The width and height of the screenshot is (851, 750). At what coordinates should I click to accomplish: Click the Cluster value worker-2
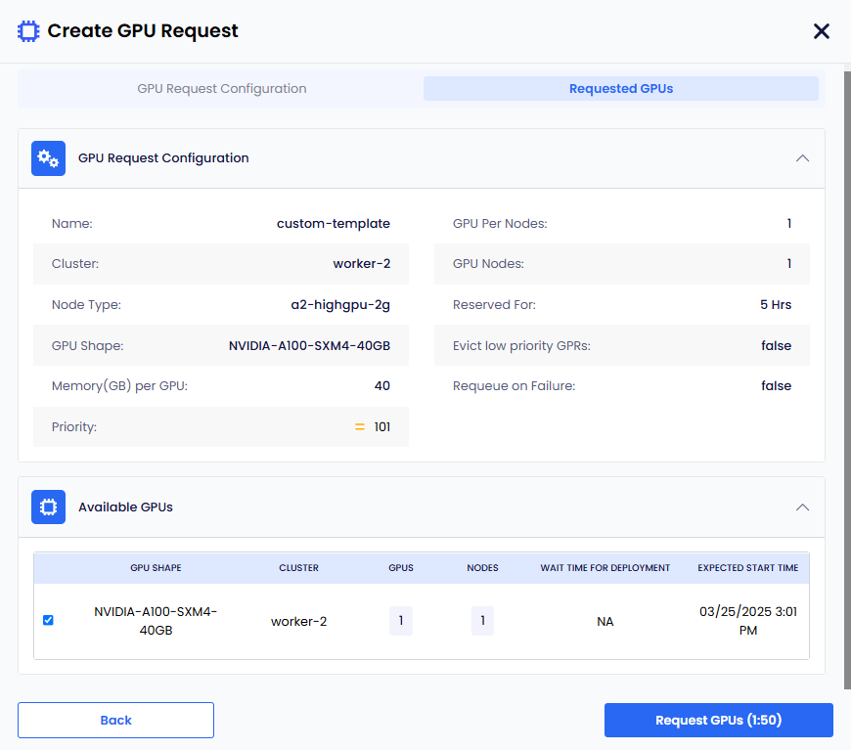point(362,264)
